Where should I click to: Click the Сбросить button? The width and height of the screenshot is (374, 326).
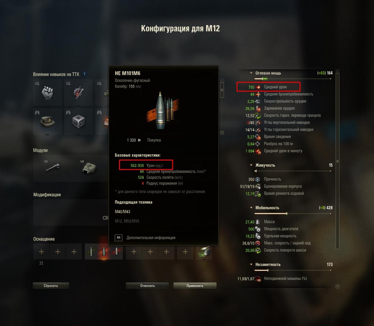(51, 285)
